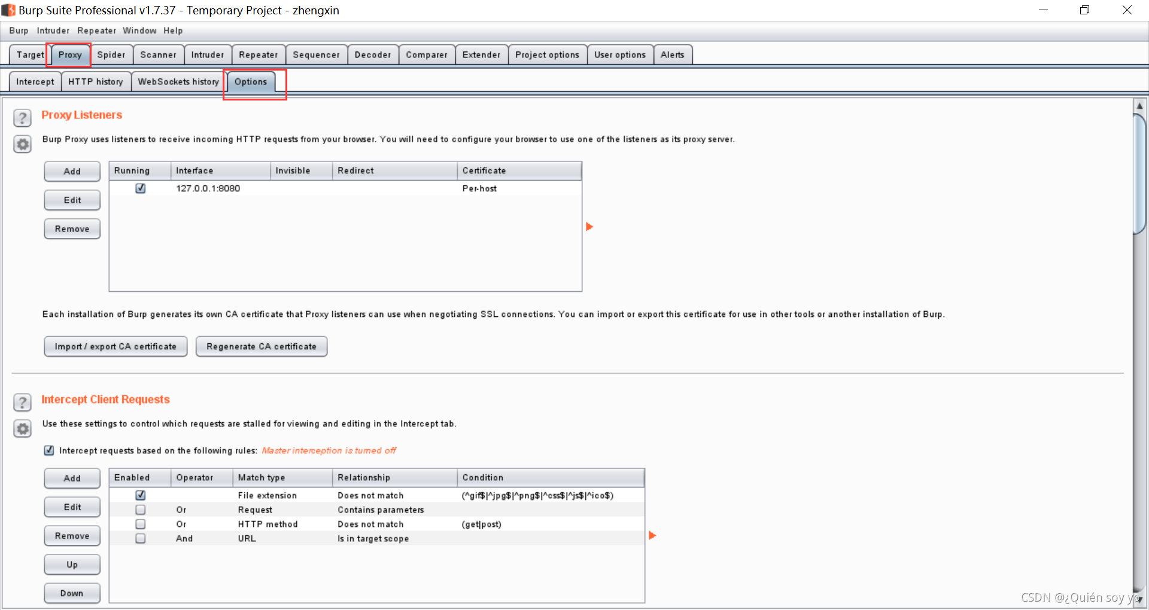Select the proxy Options sub-tab
This screenshot has height=610, width=1149.
[251, 81]
